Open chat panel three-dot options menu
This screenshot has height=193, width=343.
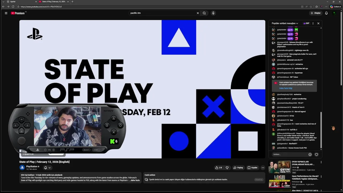tap(313, 23)
